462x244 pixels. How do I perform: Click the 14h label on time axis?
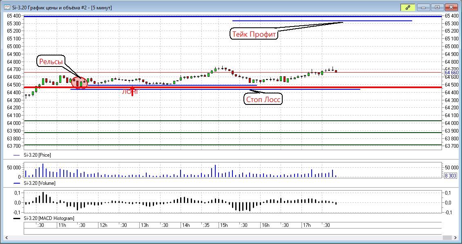185,225
